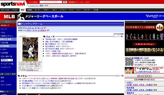The image size is (164, 95).
Task: Open the 選手名 player dropdown
Action: (x=7, y=60)
